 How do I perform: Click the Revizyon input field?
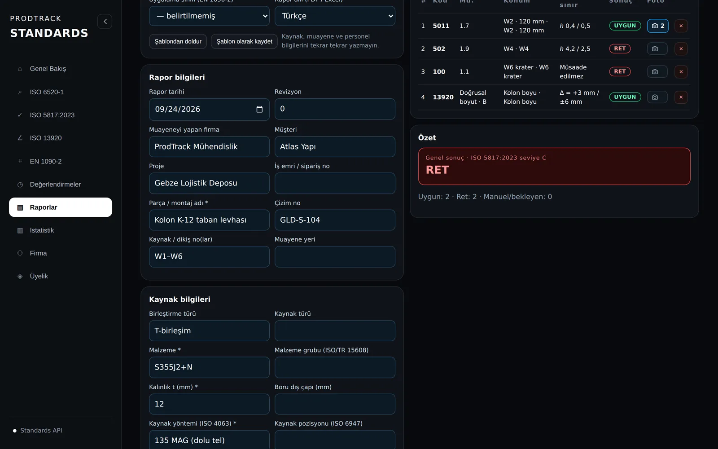click(x=335, y=109)
